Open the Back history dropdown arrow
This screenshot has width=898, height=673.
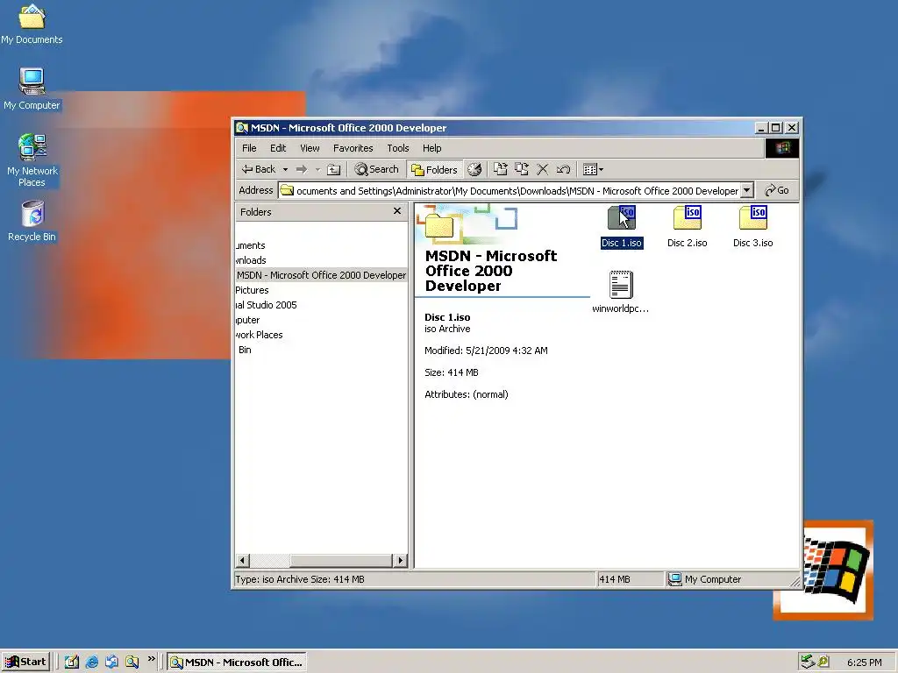coord(285,169)
